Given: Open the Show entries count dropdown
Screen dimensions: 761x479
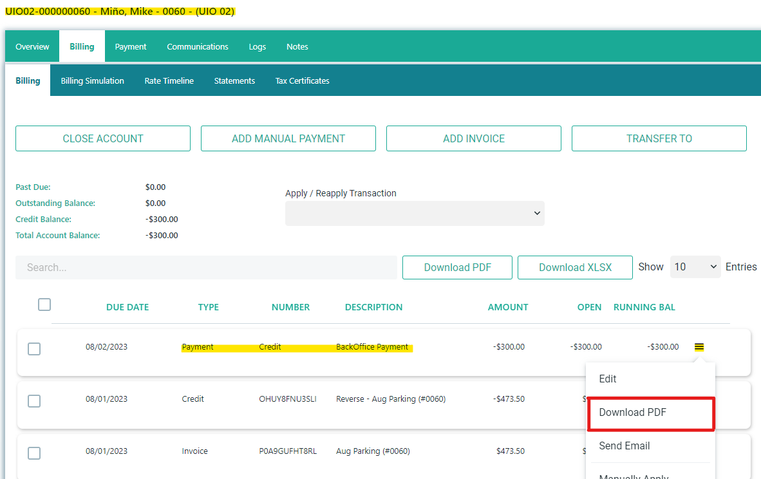Looking at the screenshot, I should click(695, 267).
